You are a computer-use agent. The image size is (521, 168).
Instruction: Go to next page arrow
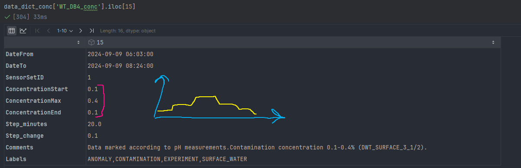click(x=81, y=31)
